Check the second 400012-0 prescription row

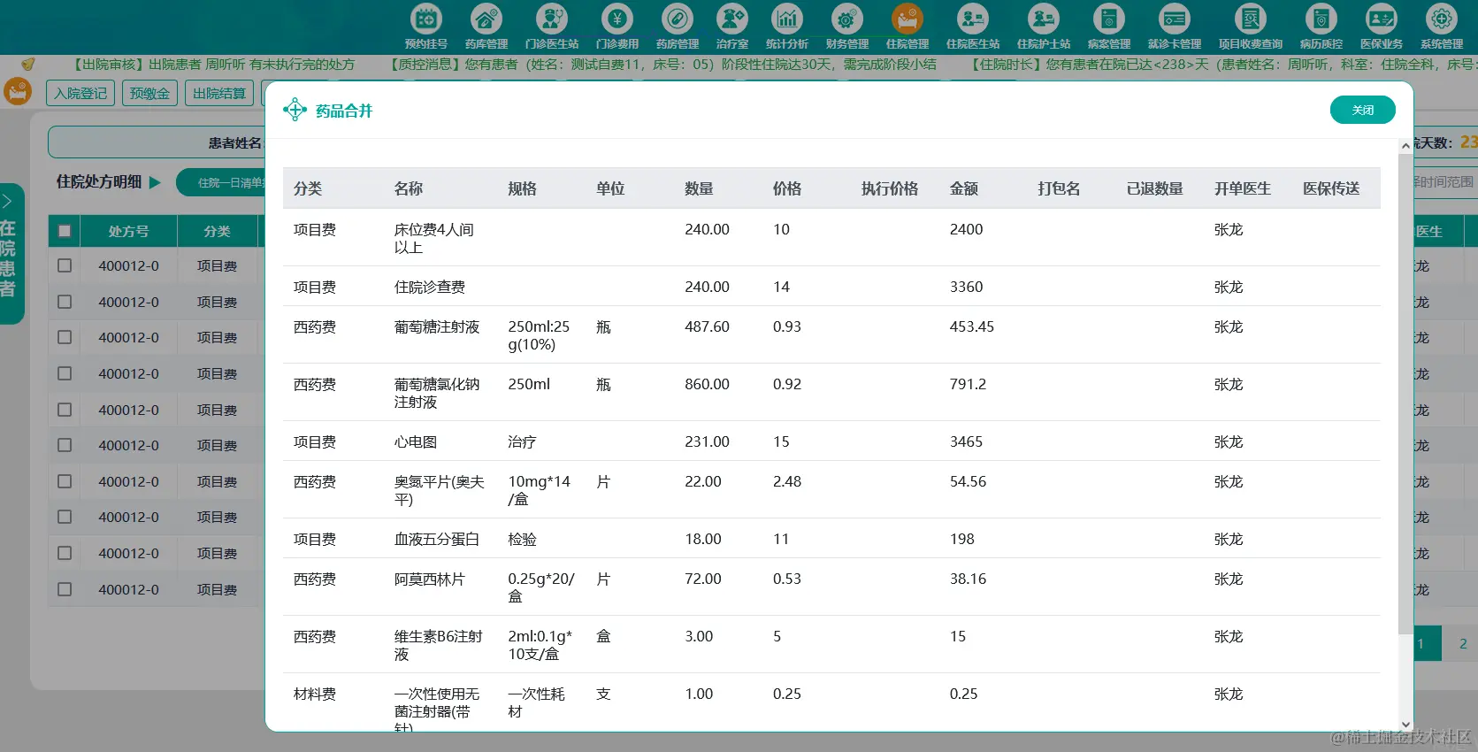pyautogui.click(x=65, y=302)
